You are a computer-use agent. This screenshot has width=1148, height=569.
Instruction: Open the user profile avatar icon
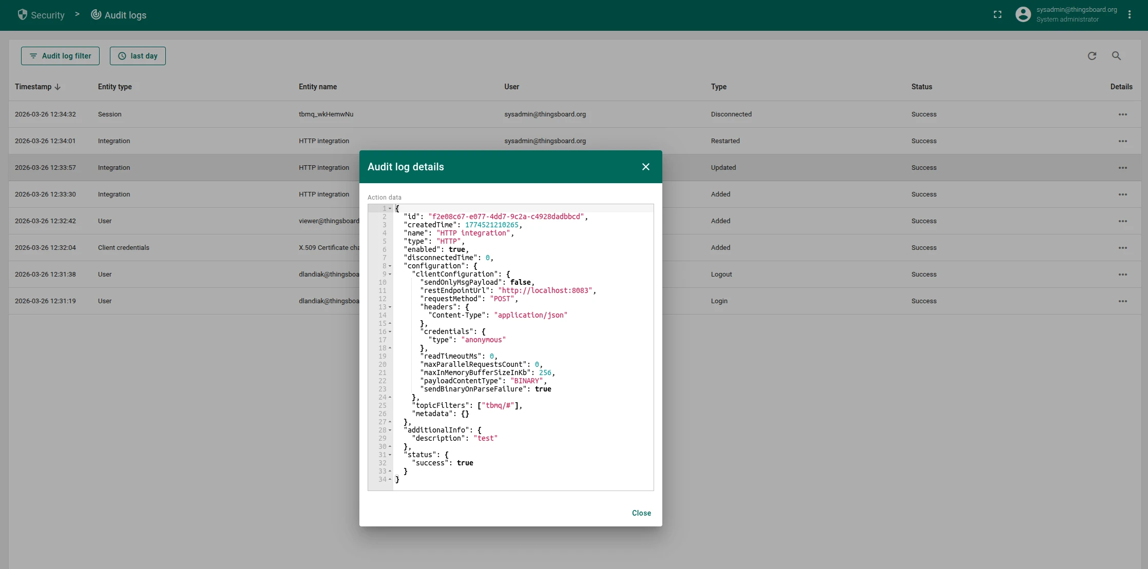pos(1023,15)
